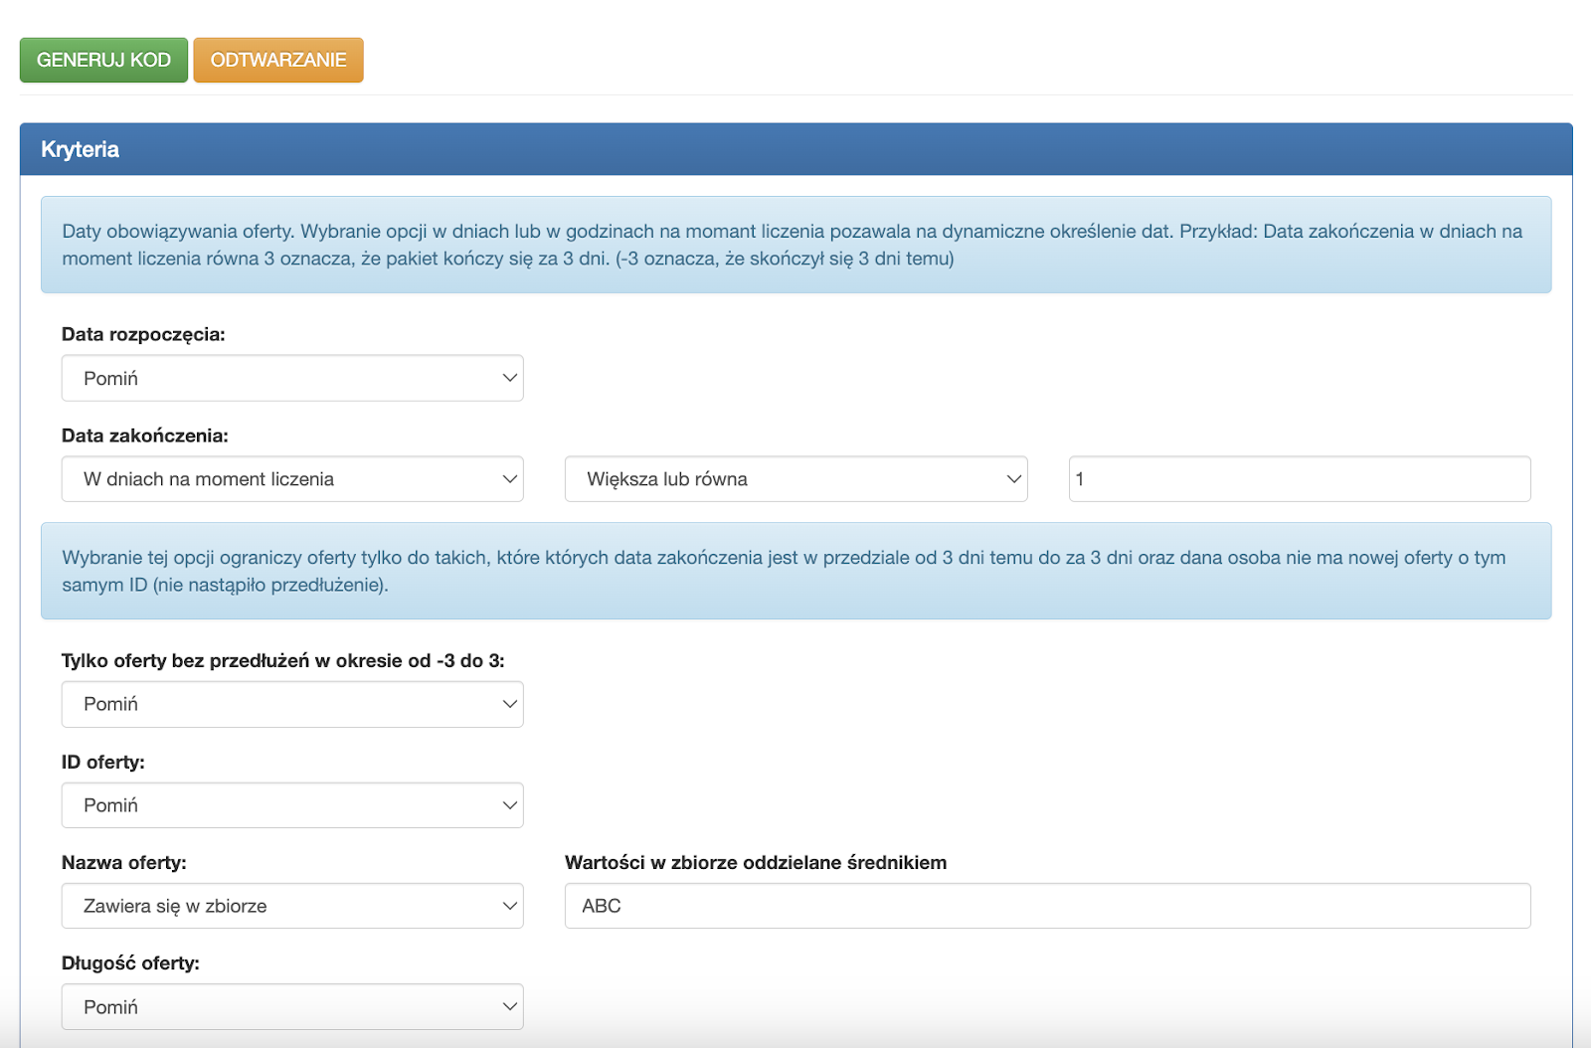Click the 'ID oferty:' label
1591x1048 pixels.
(103, 762)
